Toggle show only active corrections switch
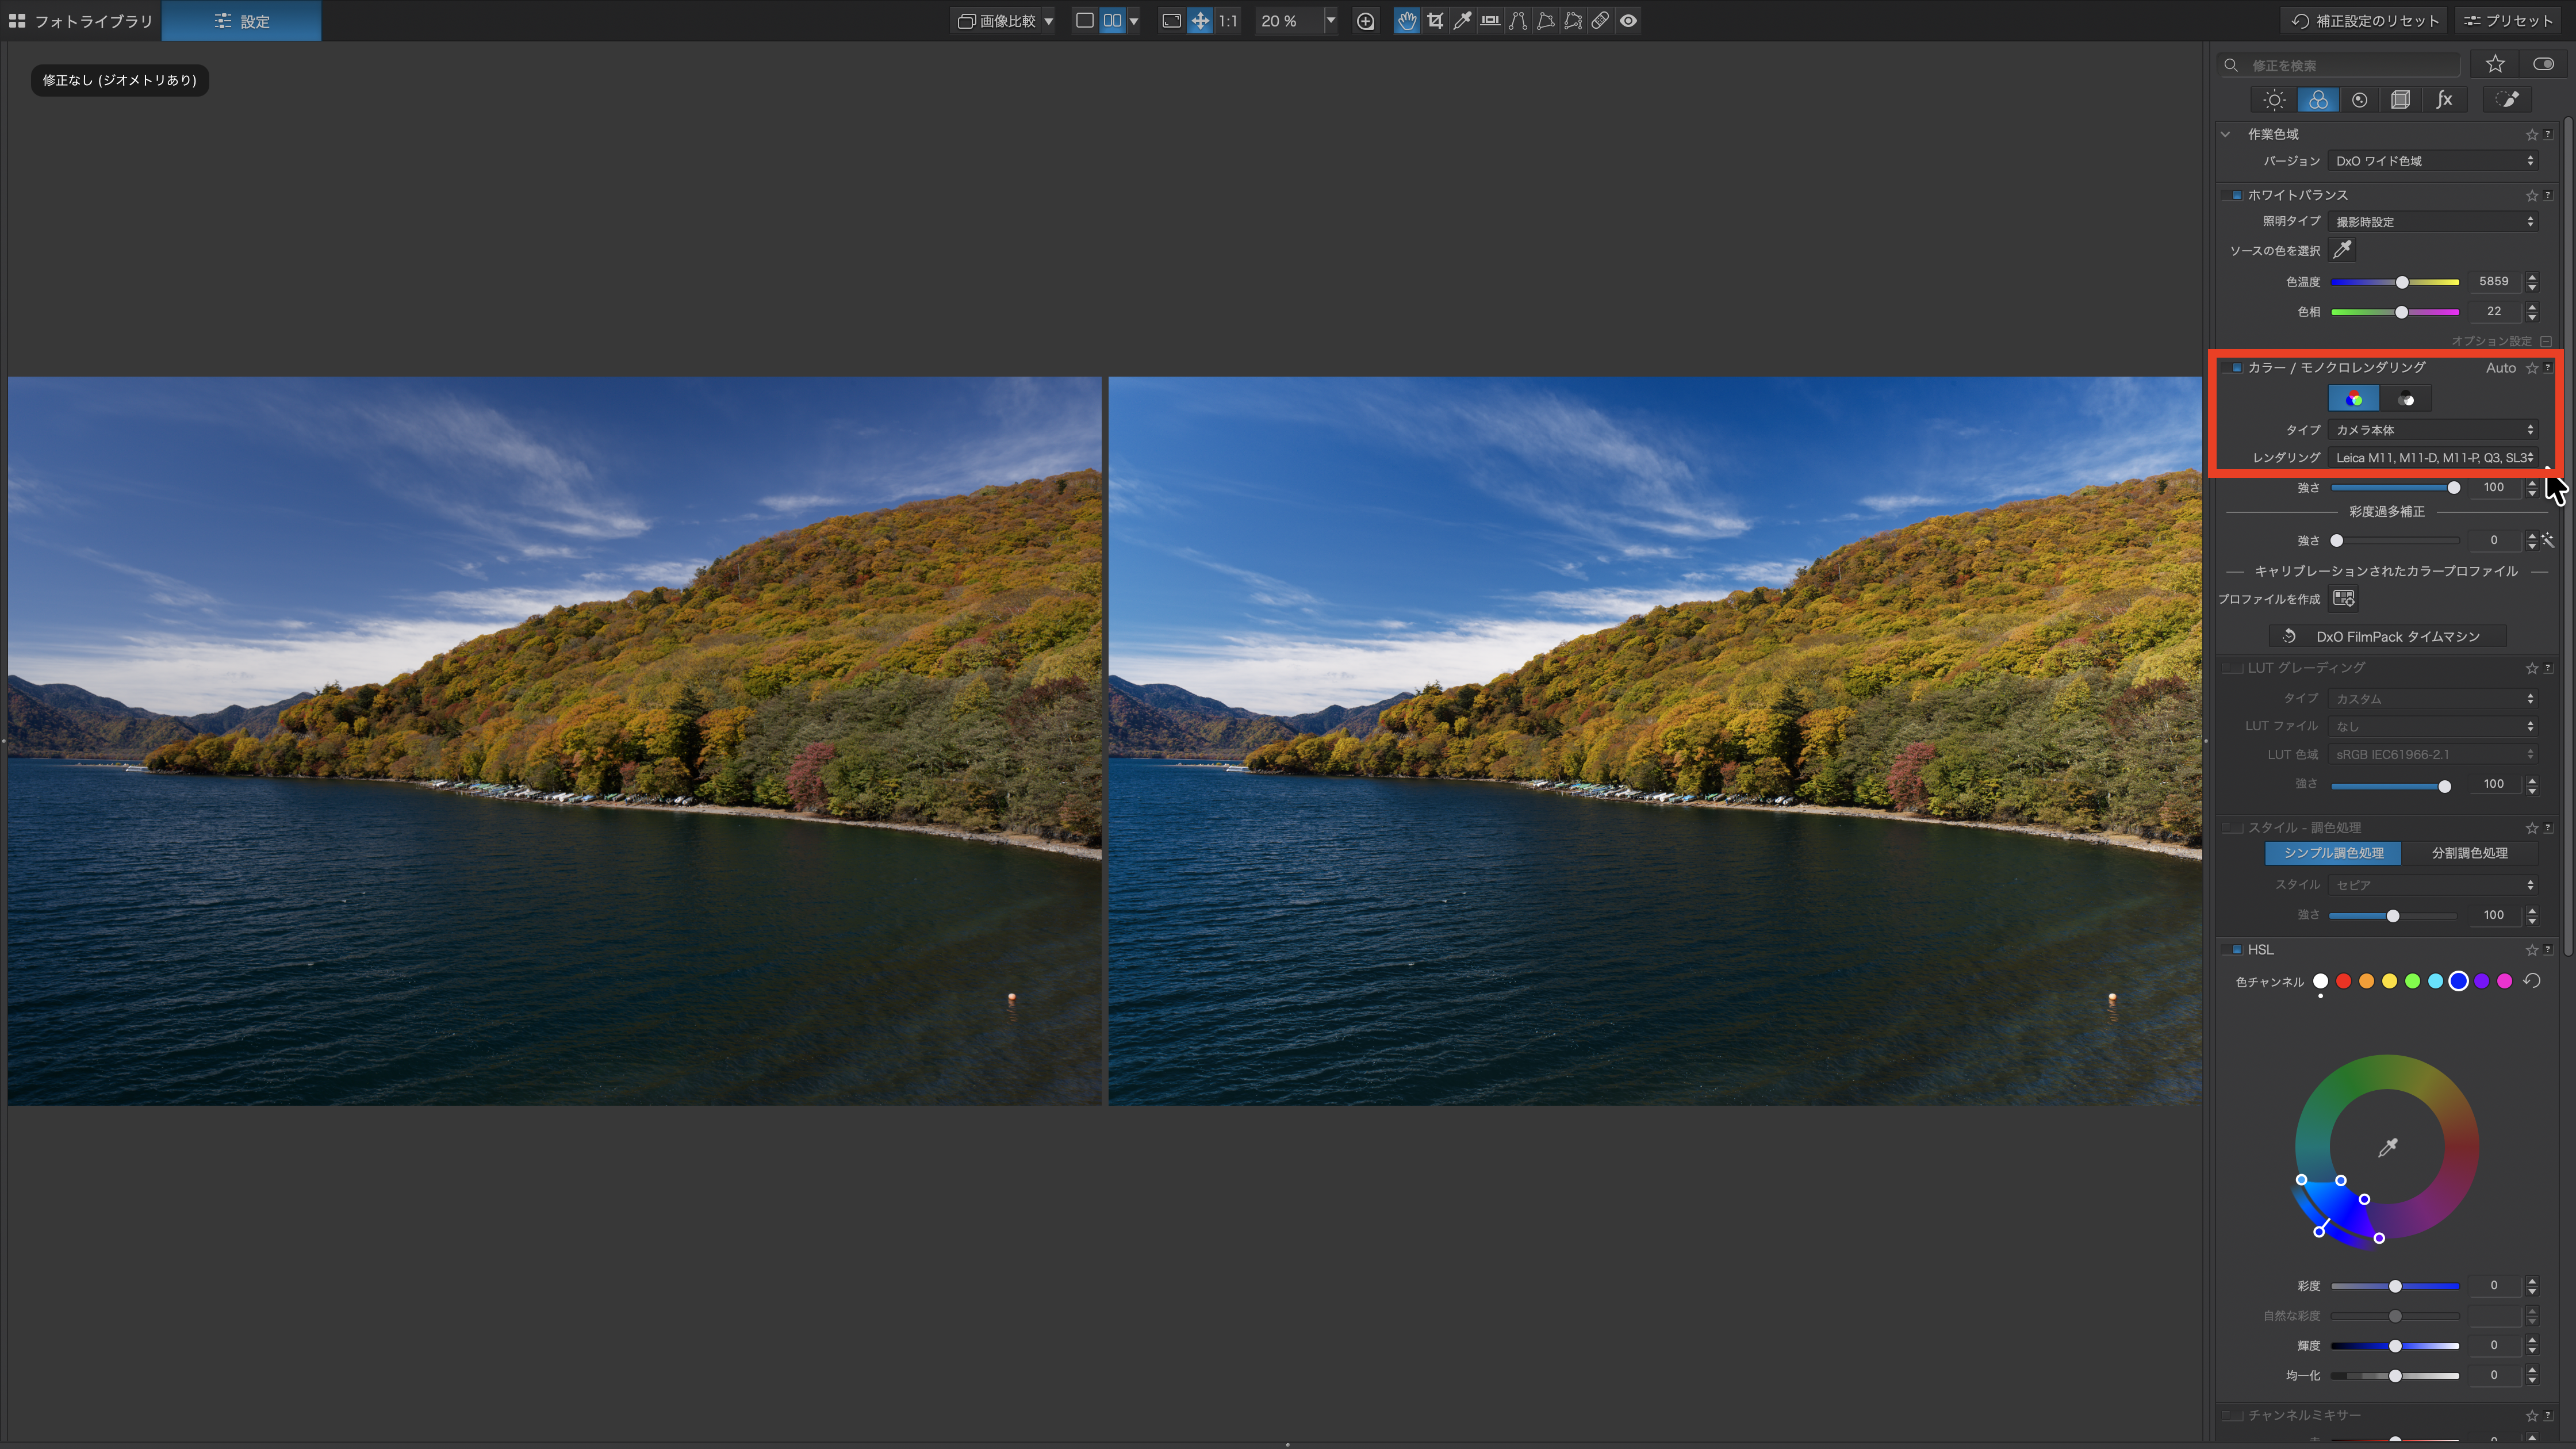The height and width of the screenshot is (1449, 2576). pyautogui.click(x=2543, y=64)
